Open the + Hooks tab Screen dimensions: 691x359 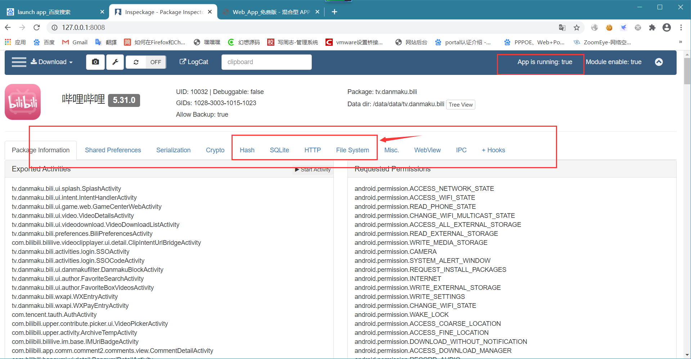coord(493,150)
